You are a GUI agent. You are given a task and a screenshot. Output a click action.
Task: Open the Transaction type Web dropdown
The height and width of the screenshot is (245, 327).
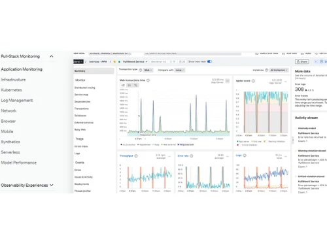pos(148,70)
